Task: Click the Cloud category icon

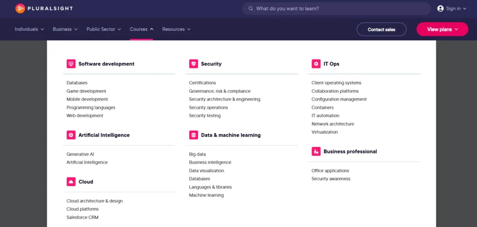Action: point(71,181)
